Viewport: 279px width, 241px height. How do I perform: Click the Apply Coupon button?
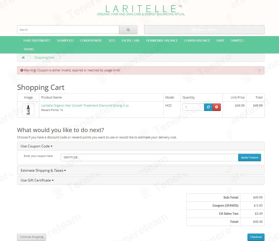tap(249, 157)
